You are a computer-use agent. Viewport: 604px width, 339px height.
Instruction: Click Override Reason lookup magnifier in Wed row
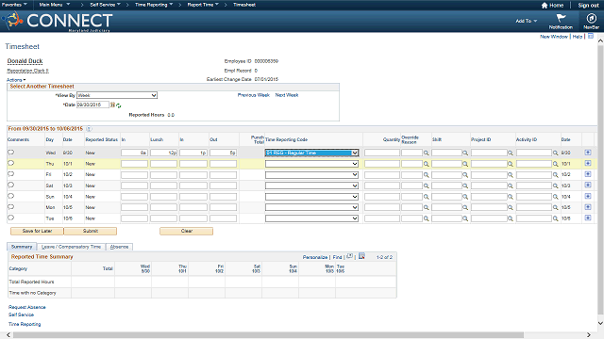point(427,153)
